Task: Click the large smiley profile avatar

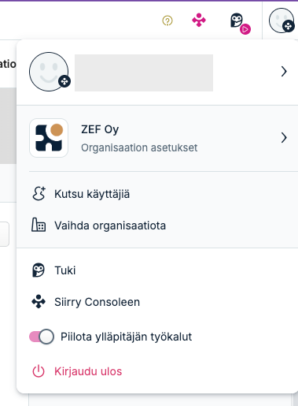Action: point(49,72)
